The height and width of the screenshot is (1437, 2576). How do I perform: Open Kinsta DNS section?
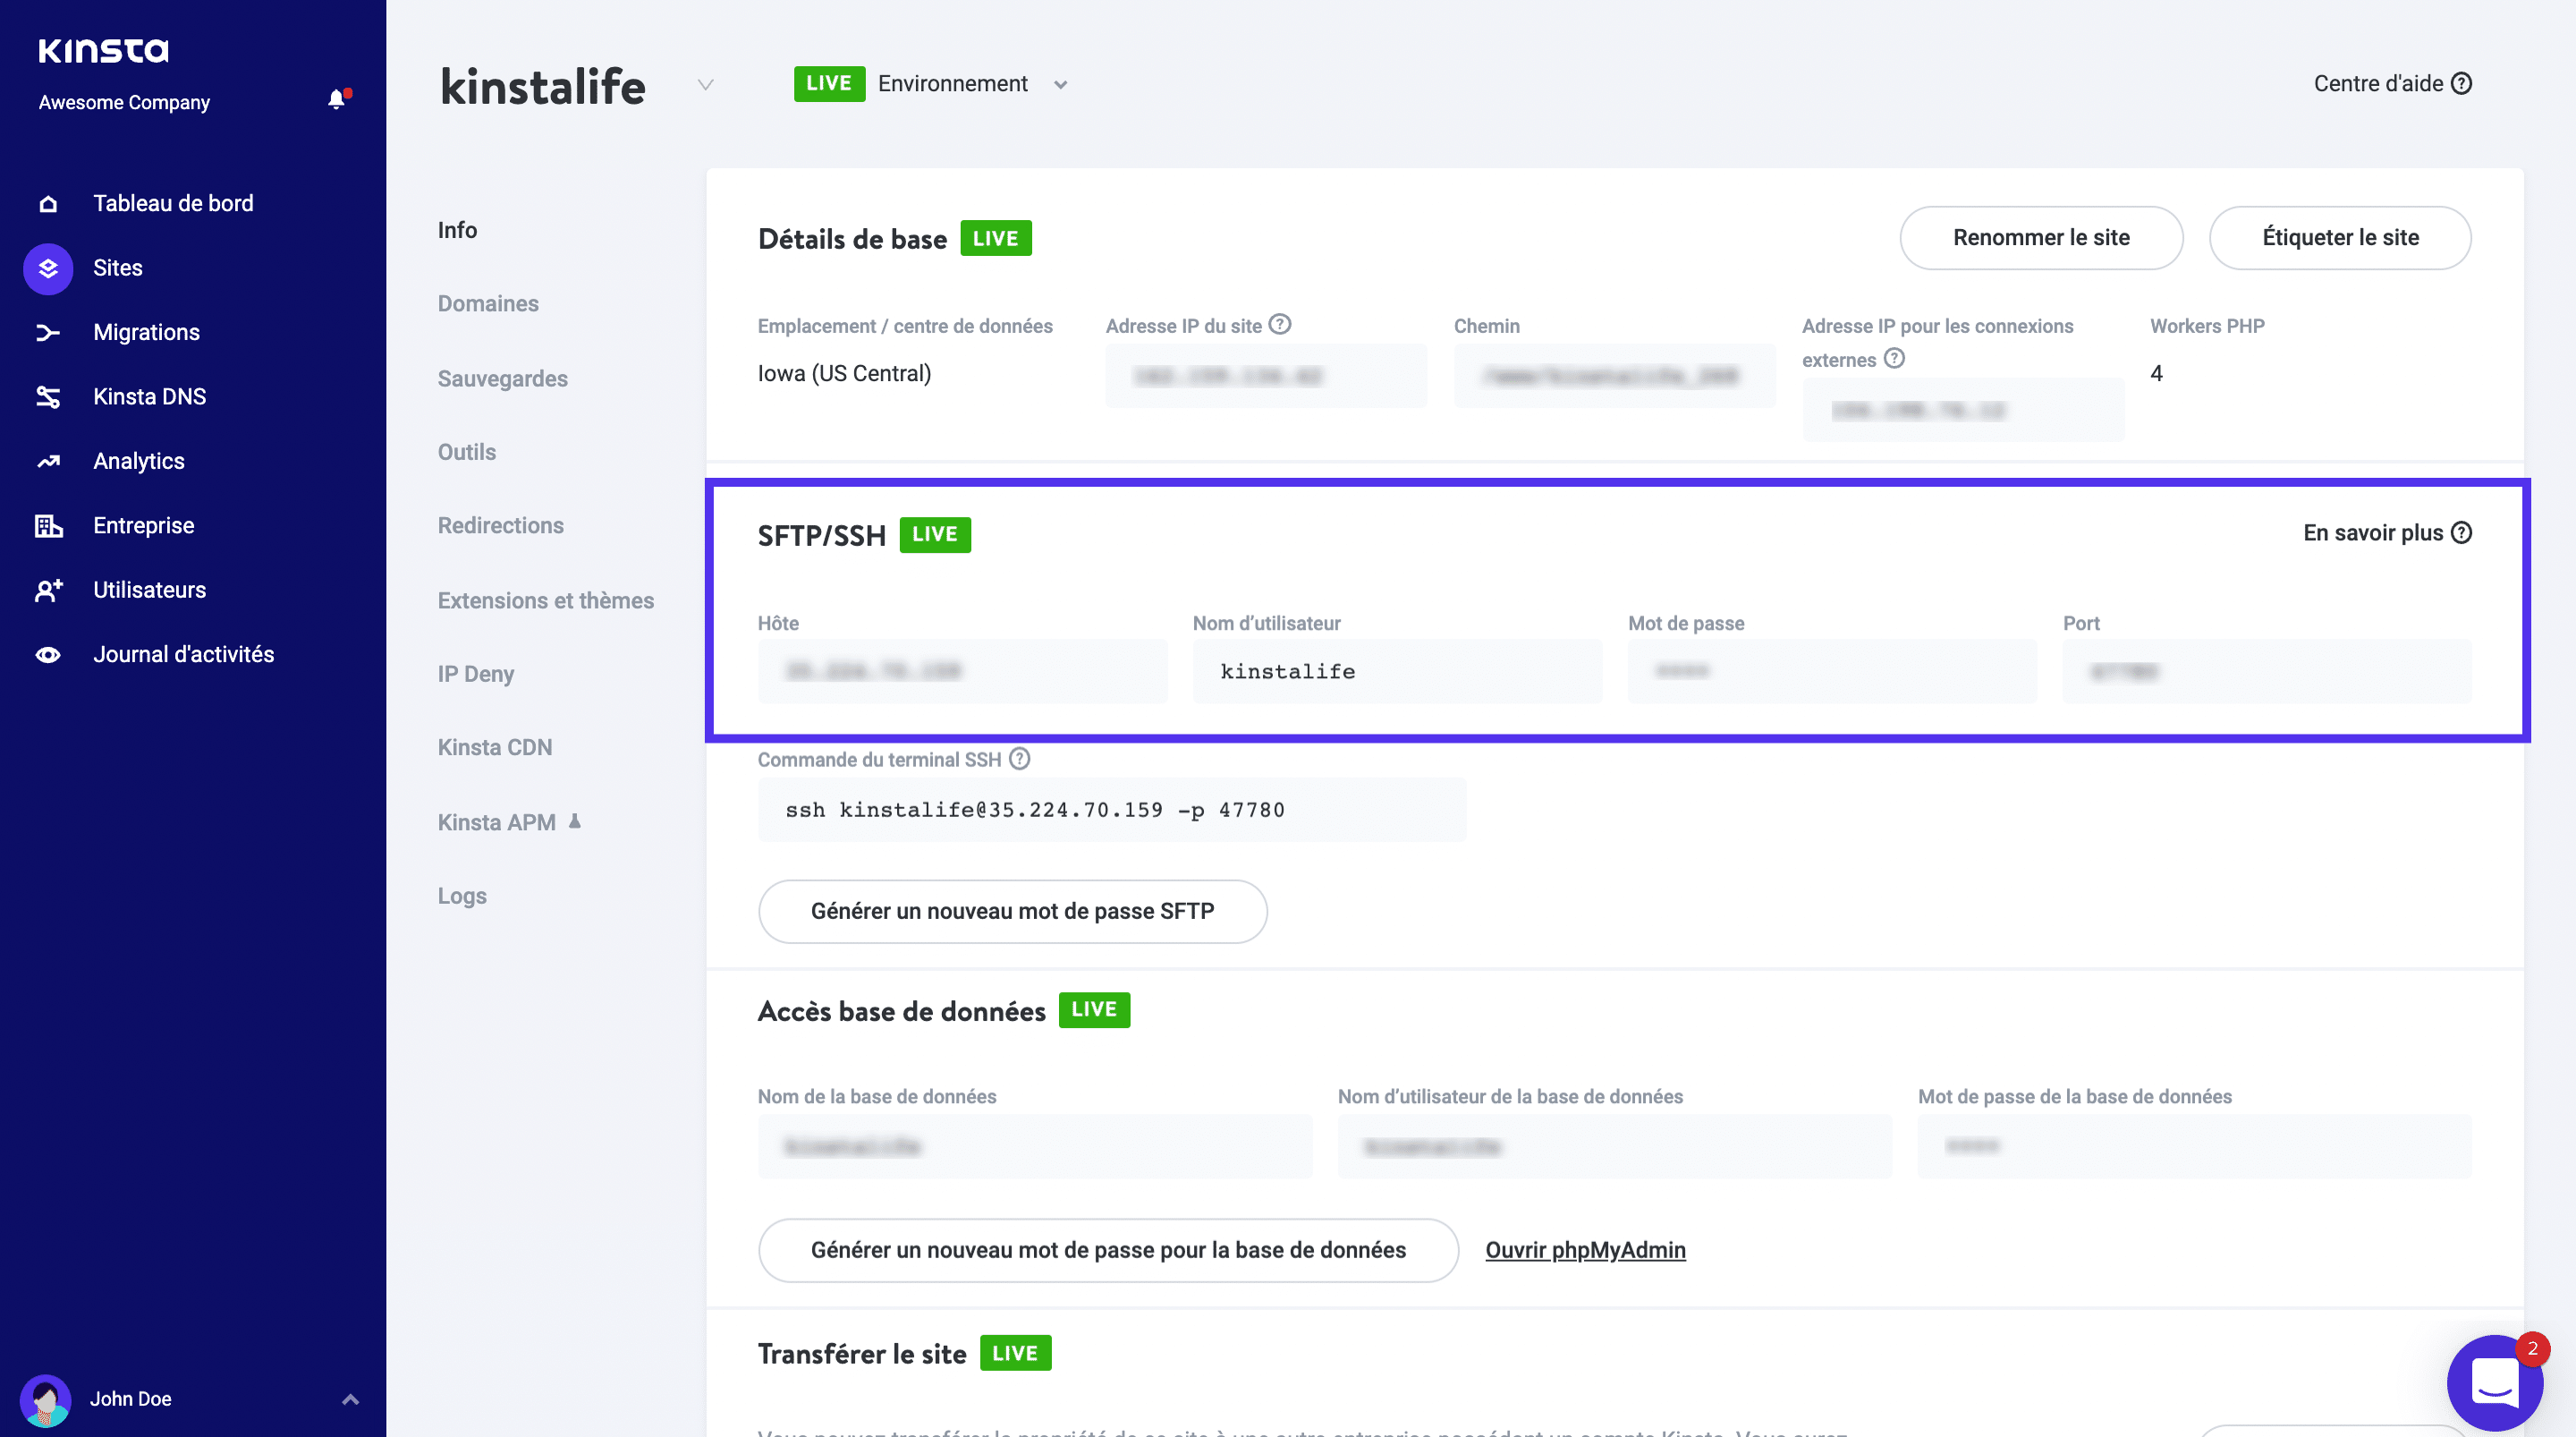[x=148, y=396]
